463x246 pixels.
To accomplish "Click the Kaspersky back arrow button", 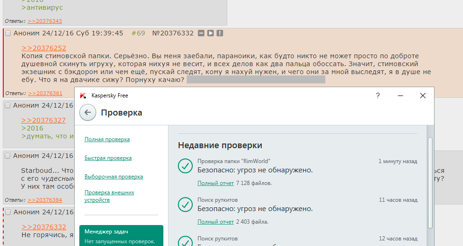I will 88,113.
